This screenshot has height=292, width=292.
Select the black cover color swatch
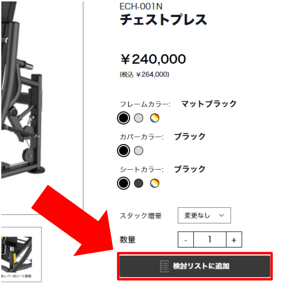coord(123,150)
